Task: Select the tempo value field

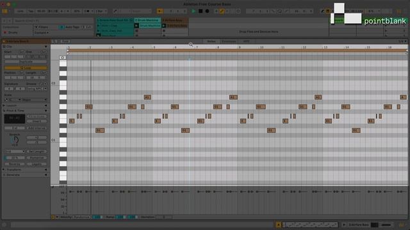Action: pyautogui.click(x=41, y=11)
